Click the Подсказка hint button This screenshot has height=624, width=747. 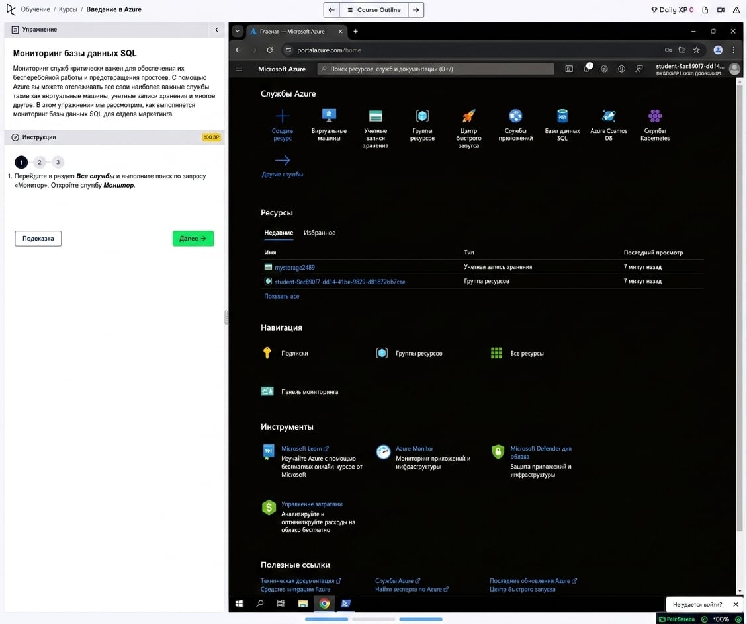coord(38,239)
